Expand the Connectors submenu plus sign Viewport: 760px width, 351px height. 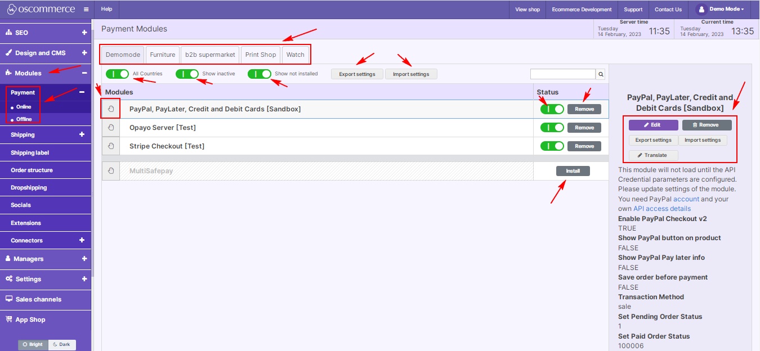pyautogui.click(x=82, y=240)
